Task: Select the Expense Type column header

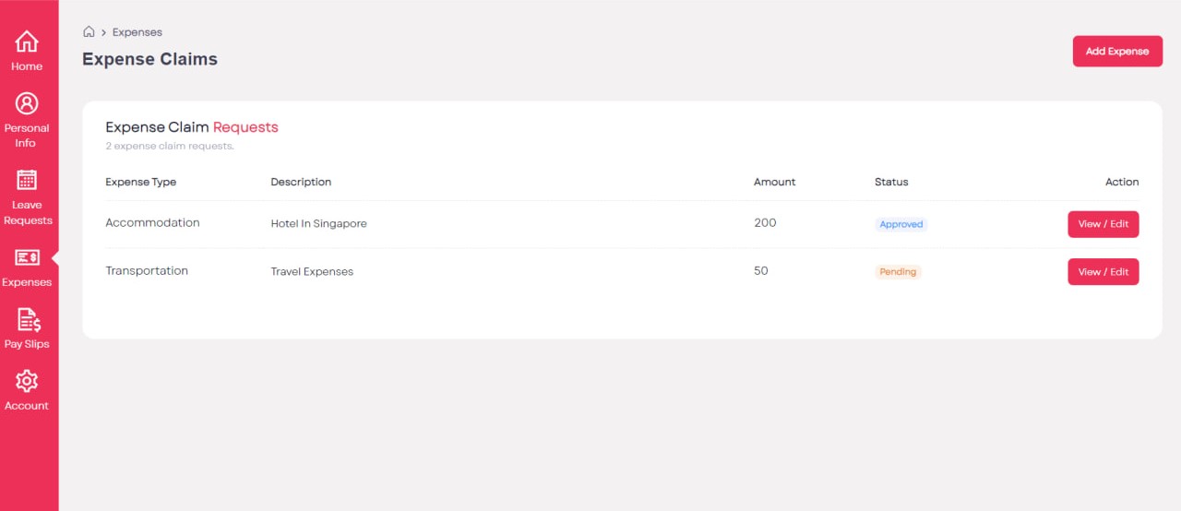Action: [141, 182]
